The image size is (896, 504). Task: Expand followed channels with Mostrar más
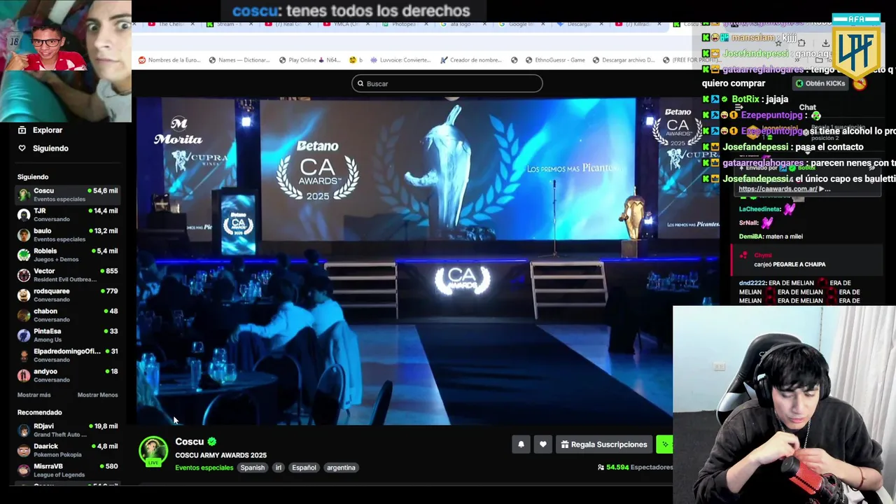[x=34, y=395]
